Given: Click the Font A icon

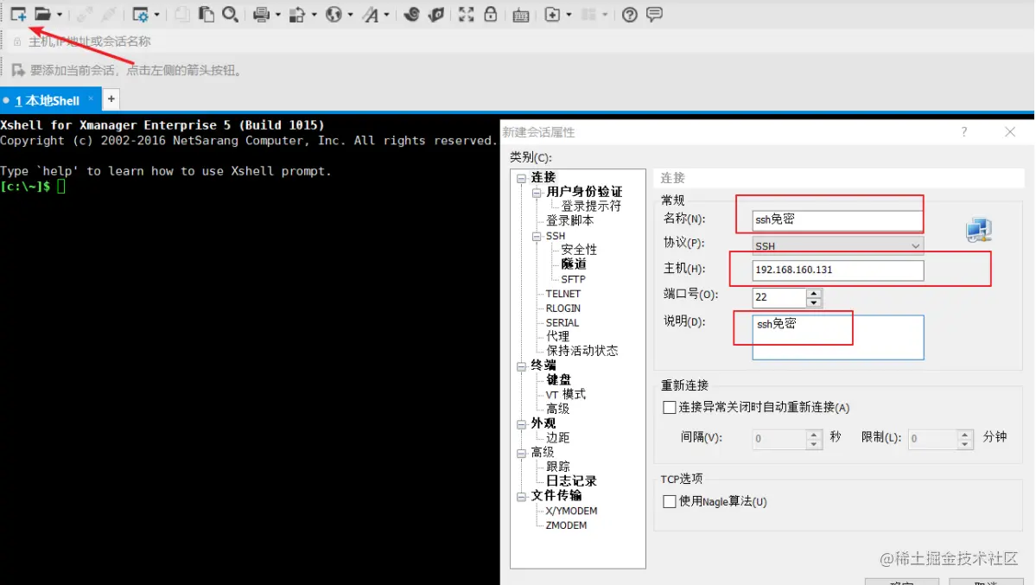Looking at the screenshot, I should tap(371, 15).
